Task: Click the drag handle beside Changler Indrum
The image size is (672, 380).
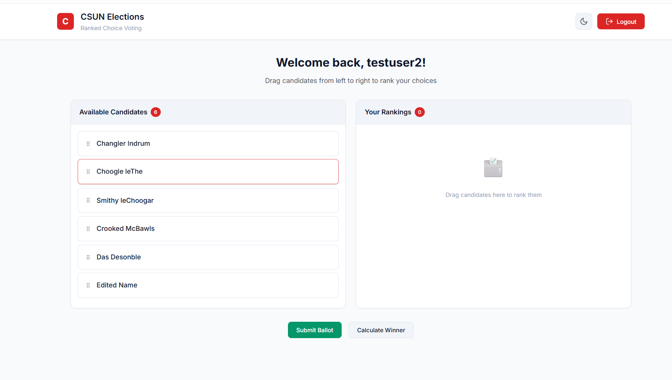Action: pos(88,144)
